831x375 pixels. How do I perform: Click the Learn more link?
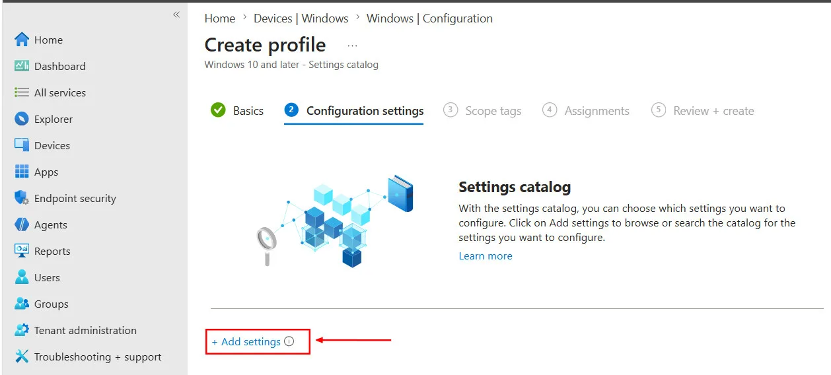click(486, 256)
